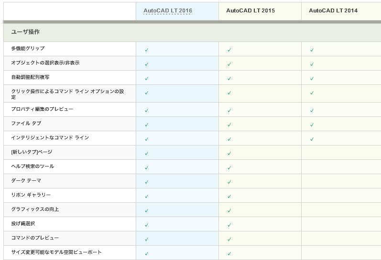This screenshot has width=381, height=260.
Task: Select the プロパティ編集のプレビュー row label
Action: click(x=42, y=109)
